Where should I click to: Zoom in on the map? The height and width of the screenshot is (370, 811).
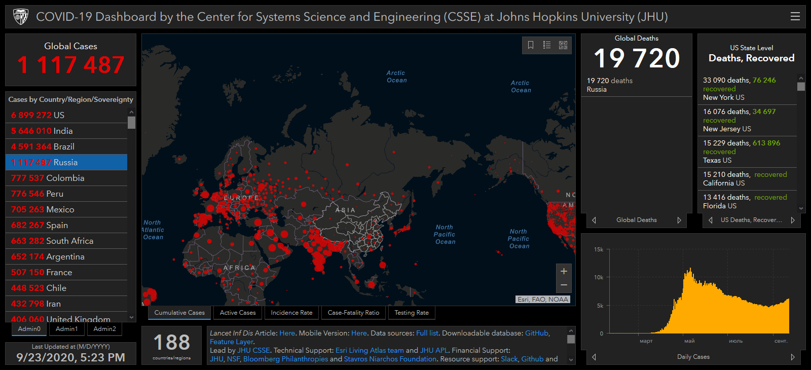point(564,271)
